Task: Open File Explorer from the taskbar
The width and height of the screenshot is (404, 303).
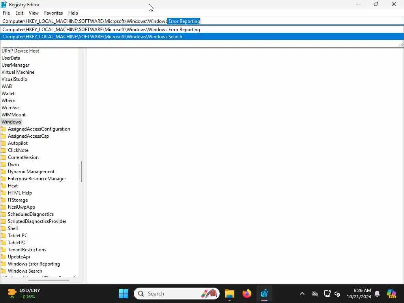Action: pos(229,294)
